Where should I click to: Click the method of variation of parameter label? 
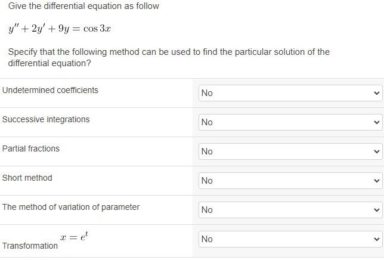71,207
